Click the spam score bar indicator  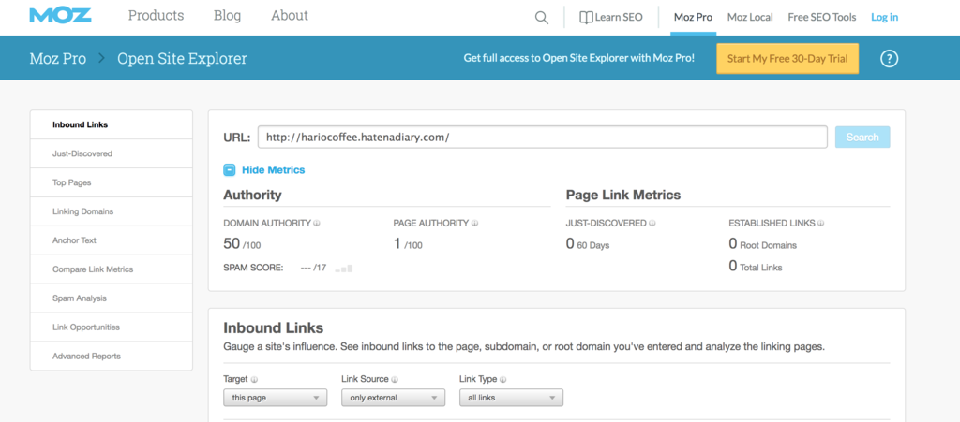[344, 268]
